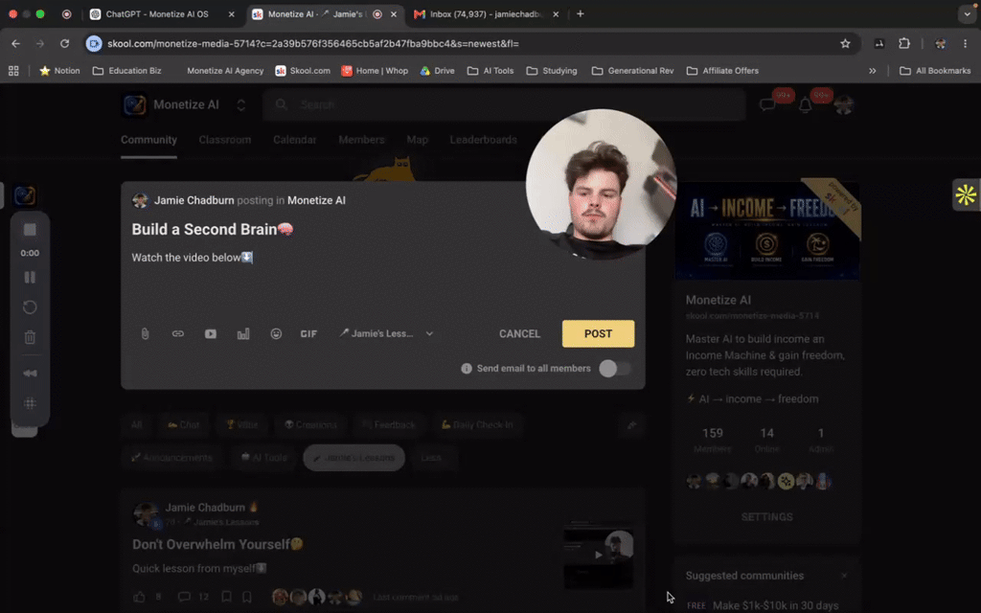
Task: Open the Skool.com bookmark
Action: click(303, 71)
